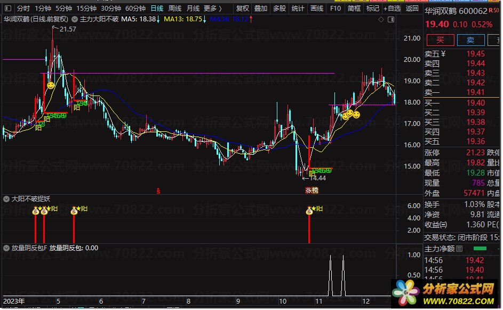
Task: Switch to the 月线 monthly chart
Action: (193, 9)
